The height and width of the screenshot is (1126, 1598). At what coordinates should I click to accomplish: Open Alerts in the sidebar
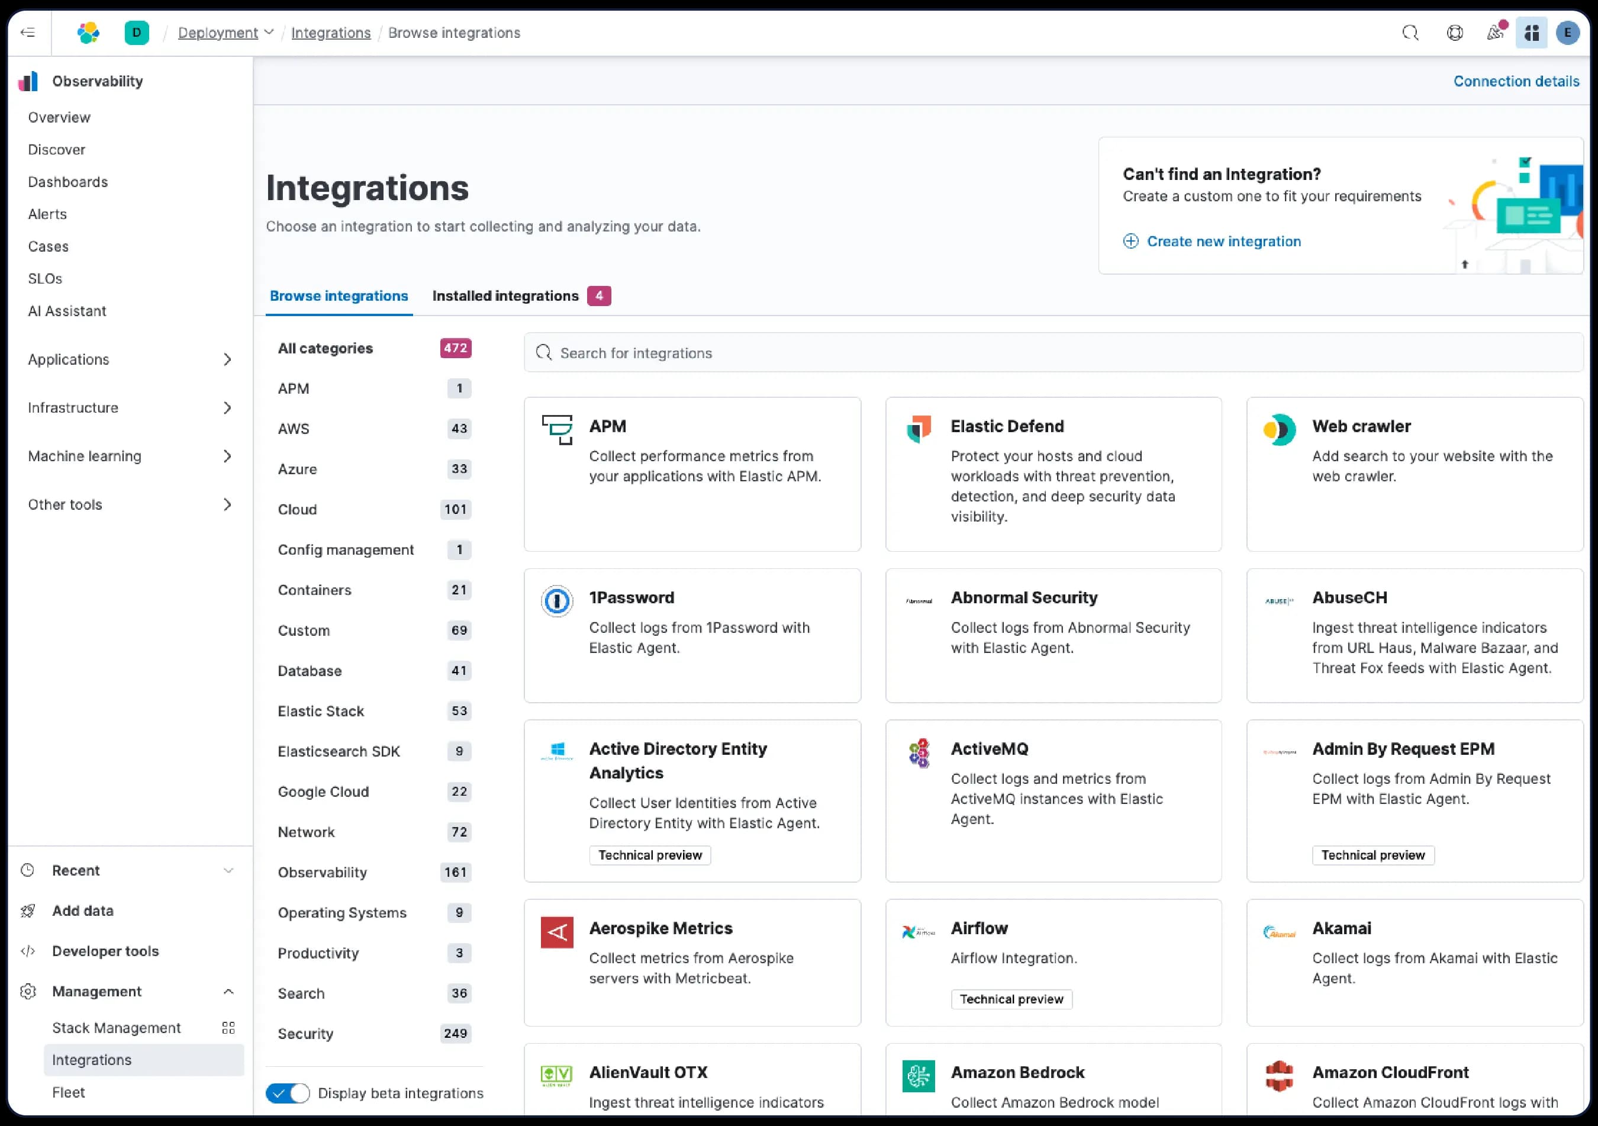[x=47, y=214]
